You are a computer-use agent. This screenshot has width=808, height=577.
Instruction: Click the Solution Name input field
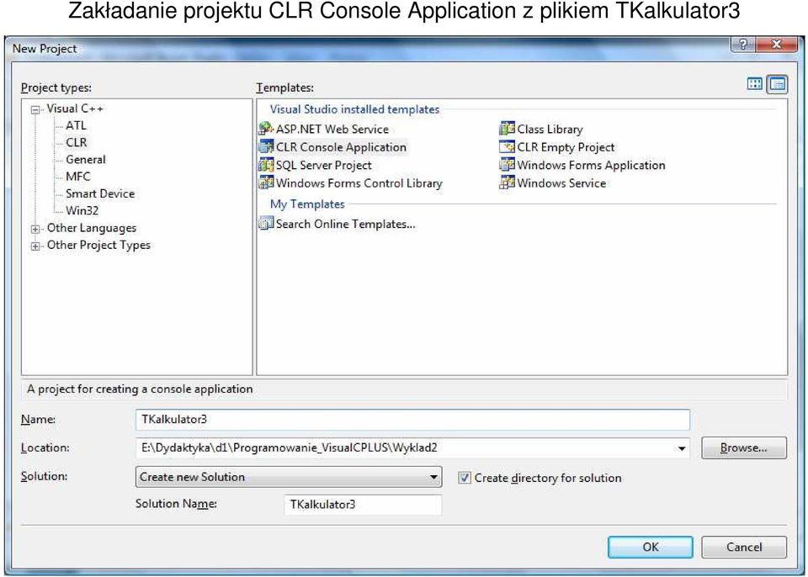(362, 505)
